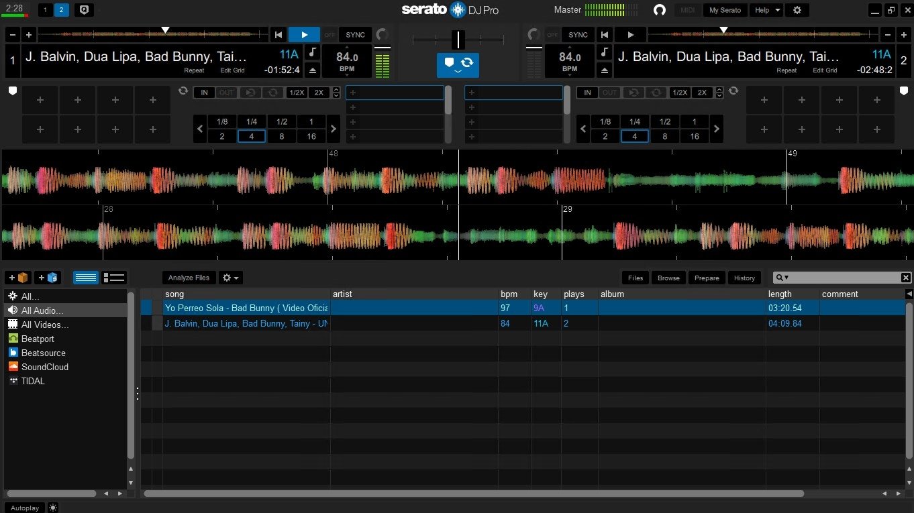
Task: Toggle the MIDI button
Action: coord(688,10)
